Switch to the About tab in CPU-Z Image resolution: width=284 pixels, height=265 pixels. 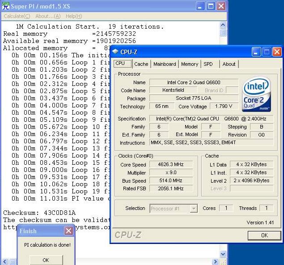[229, 64]
